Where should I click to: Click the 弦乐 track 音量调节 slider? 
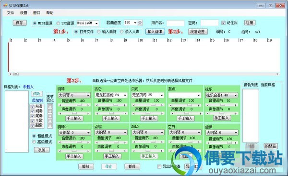222,105
